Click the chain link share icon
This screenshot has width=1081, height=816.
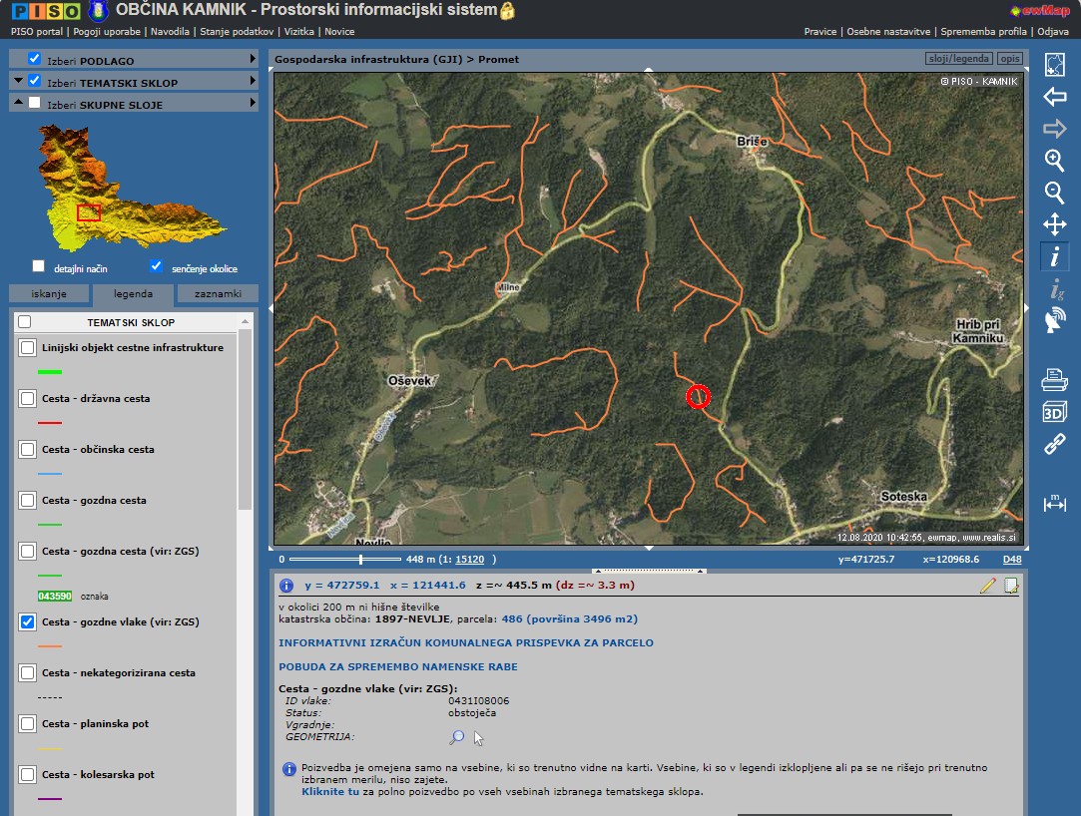click(1054, 444)
